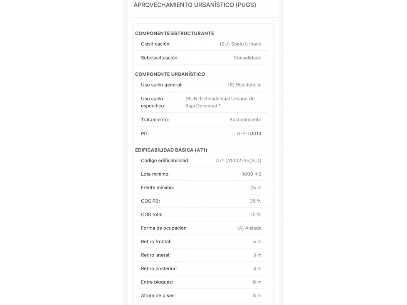Screen dimensions: 407x305
Task: Select the COS PB 35 % row
Action: 201,201
